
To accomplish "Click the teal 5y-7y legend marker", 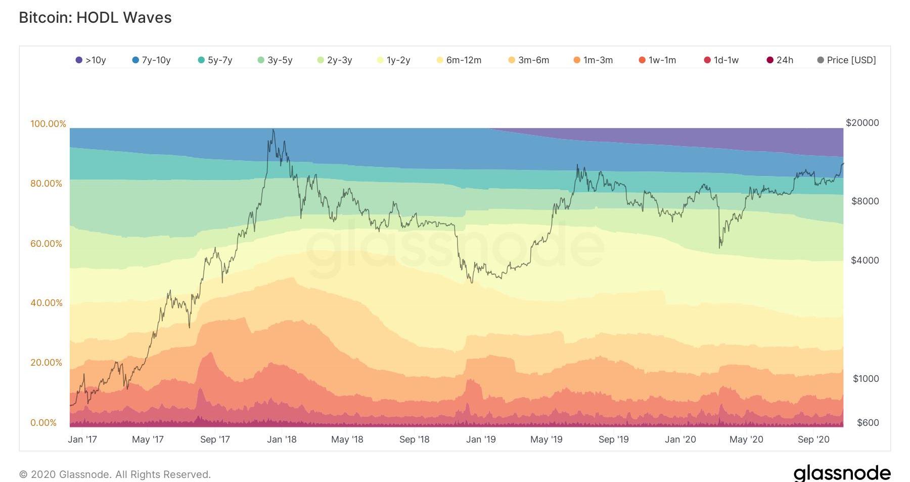I will pos(201,60).
